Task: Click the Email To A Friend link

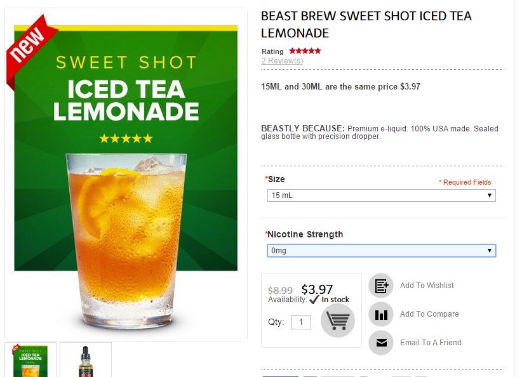Action: (x=431, y=343)
